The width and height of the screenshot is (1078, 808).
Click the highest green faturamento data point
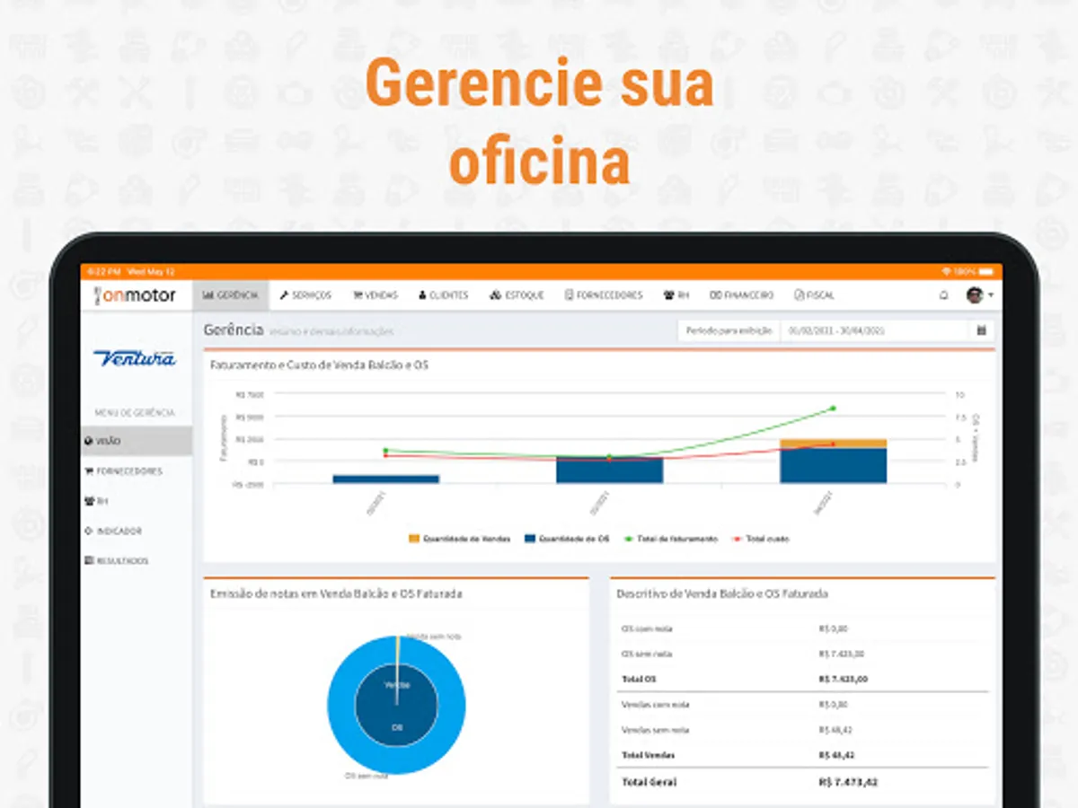click(833, 408)
